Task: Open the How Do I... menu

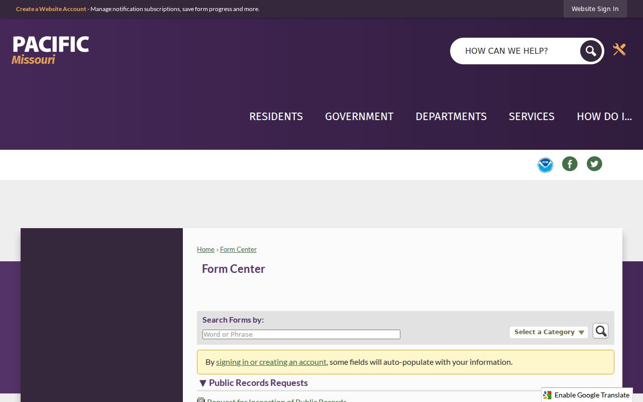Action: pyautogui.click(x=604, y=117)
